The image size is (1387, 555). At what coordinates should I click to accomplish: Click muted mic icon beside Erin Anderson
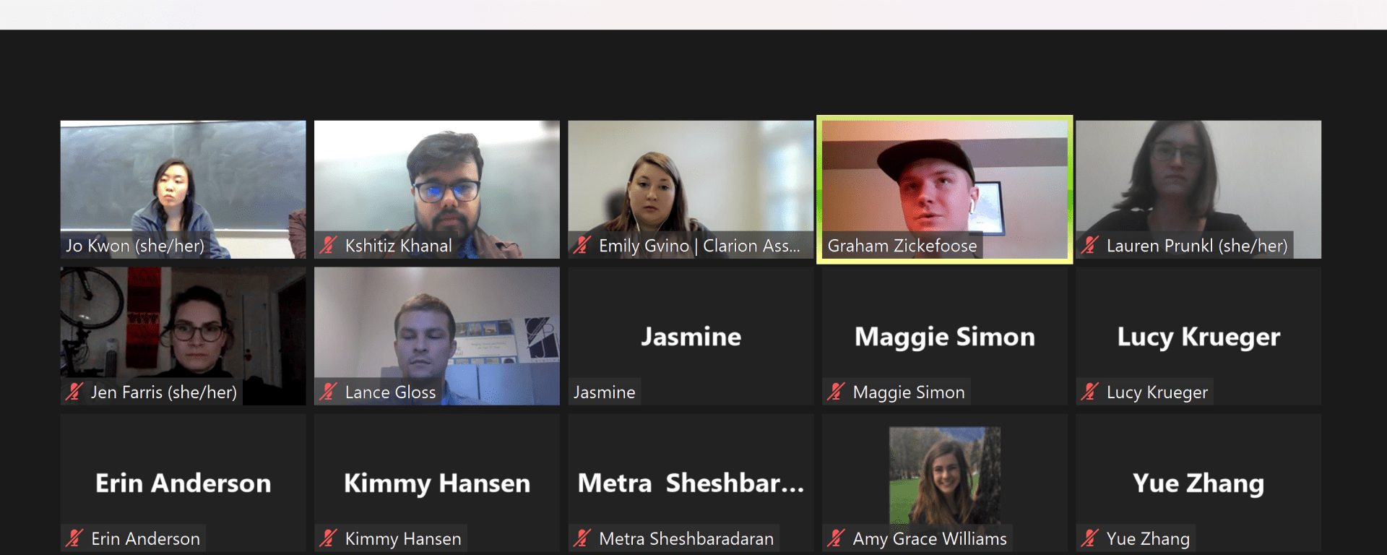pos(74,538)
